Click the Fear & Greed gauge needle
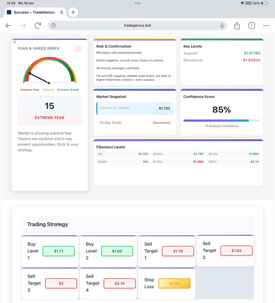Viewport: 275px width, 303px height. 38,78
